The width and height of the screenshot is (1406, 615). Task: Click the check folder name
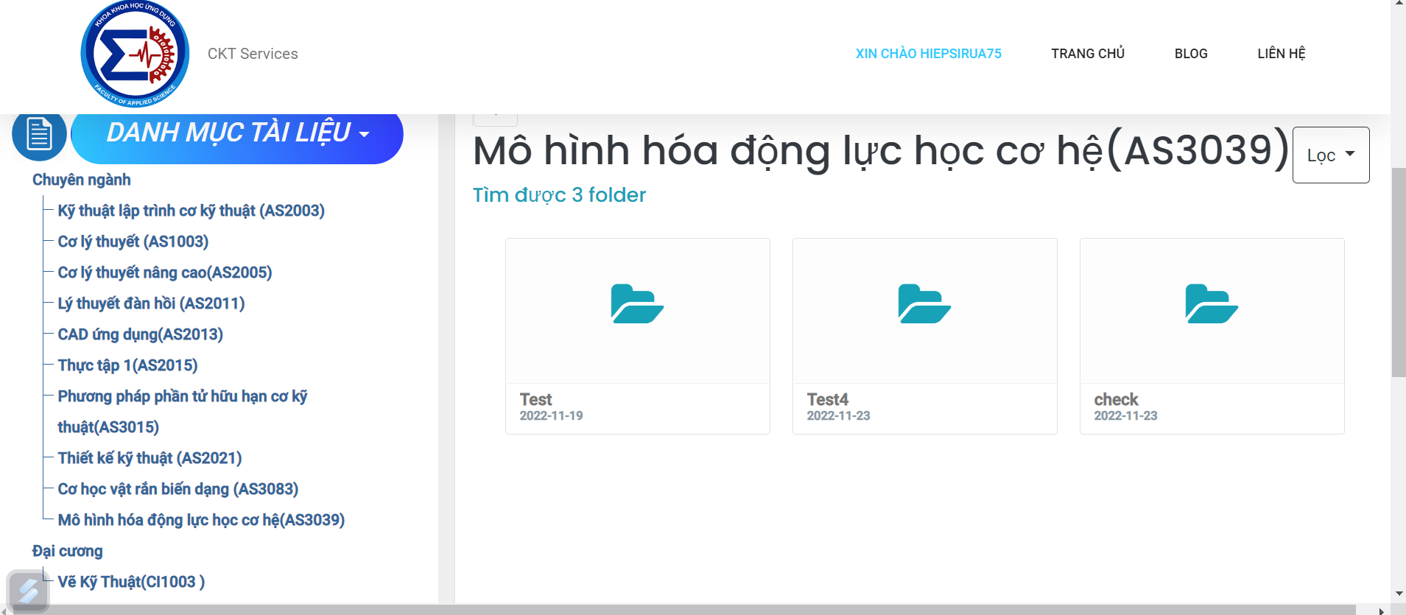(x=1116, y=399)
